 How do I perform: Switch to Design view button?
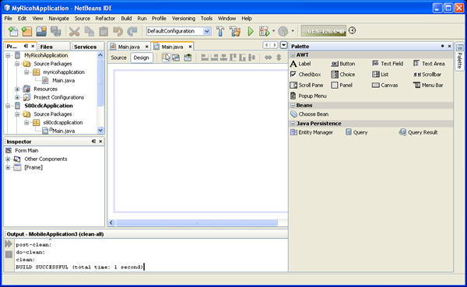141,58
